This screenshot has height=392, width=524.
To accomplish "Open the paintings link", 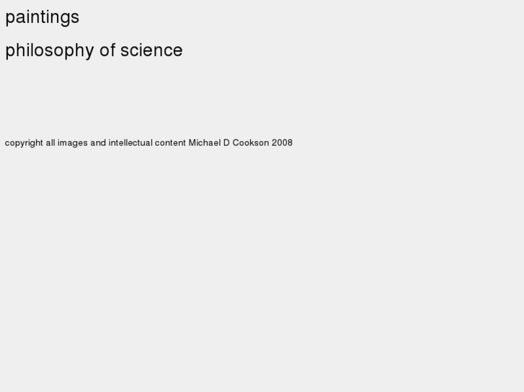I will tap(42, 17).
